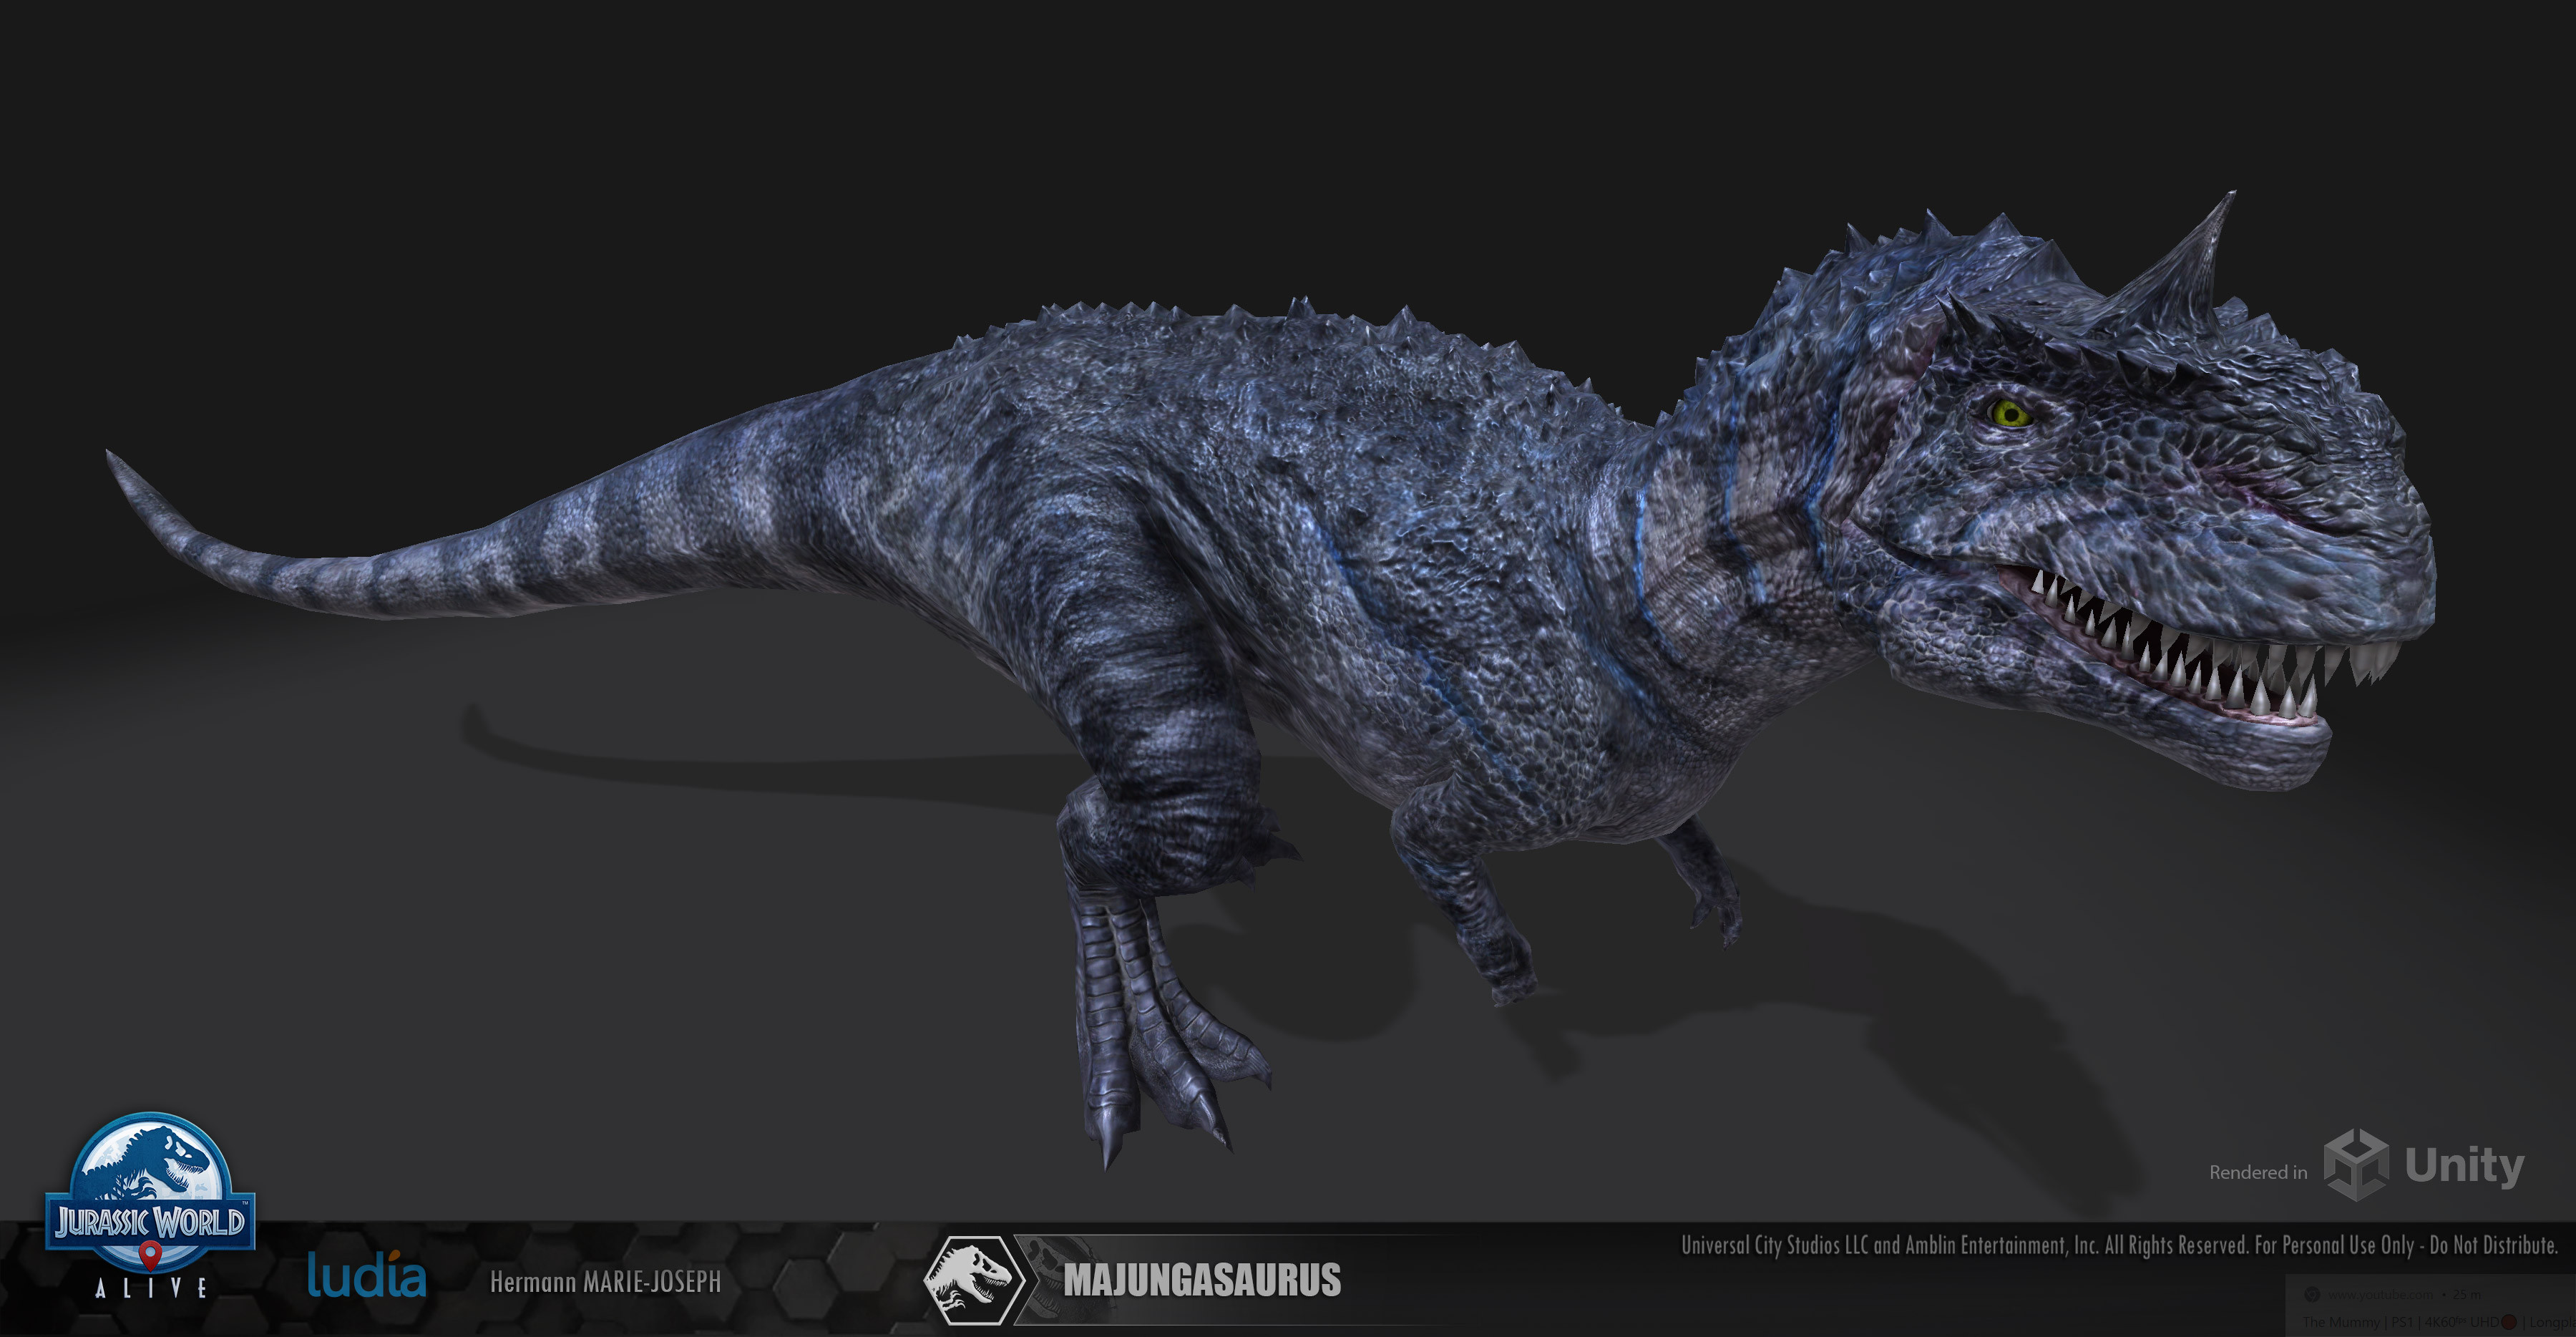The height and width of the screenshot is (1337, 2576).
Task: Click the Jurassic World Alive logo
Action: pyautogui.click(x=150, y=1206)
